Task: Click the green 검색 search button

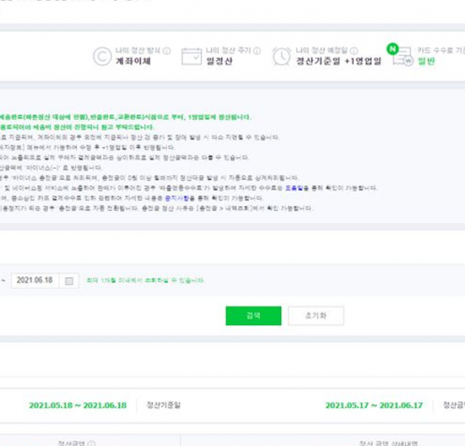Action: (254, 315)
